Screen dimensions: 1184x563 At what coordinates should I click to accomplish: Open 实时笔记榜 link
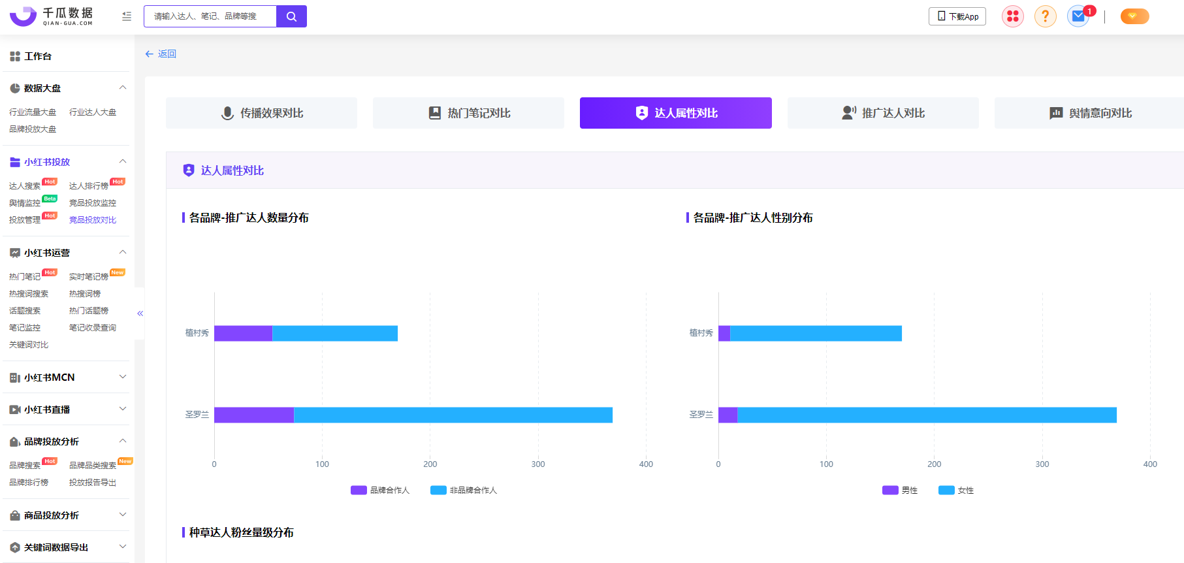click(89, 277)
